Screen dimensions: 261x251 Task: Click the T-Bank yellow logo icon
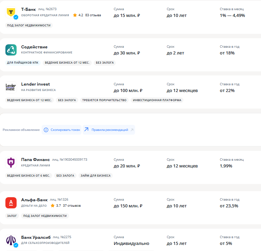[x=11, y=12]
